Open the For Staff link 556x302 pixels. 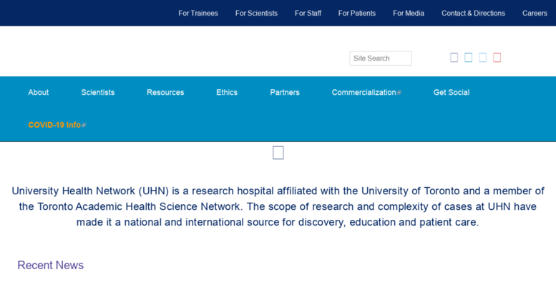[x=308, y=13]
